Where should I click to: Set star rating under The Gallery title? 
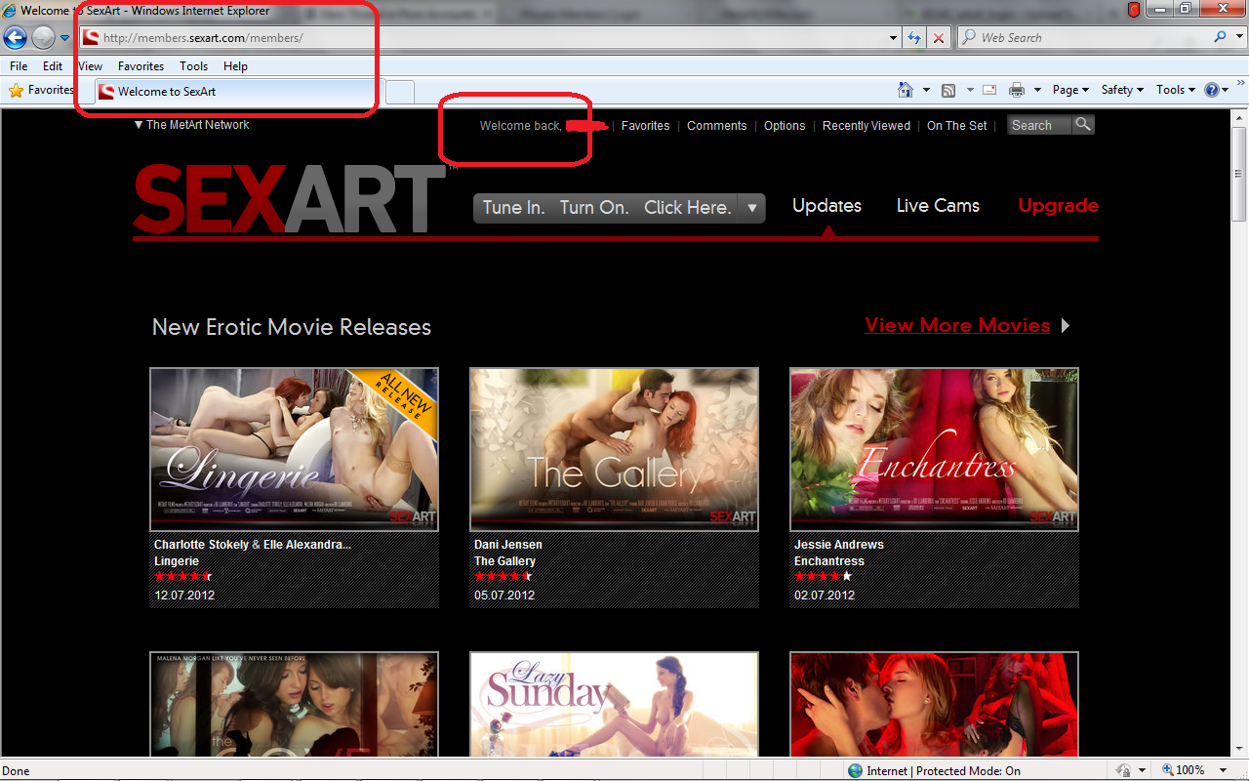coord(504,577)
